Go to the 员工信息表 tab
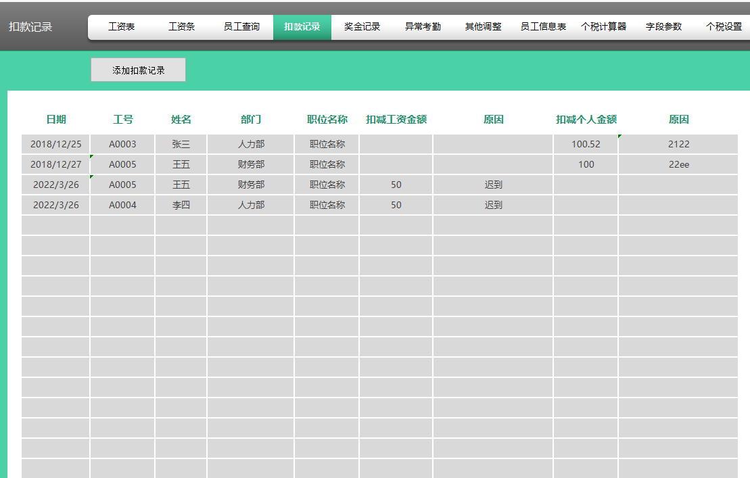750x478 pixels. pyautogui.click(x=543, y=27)
